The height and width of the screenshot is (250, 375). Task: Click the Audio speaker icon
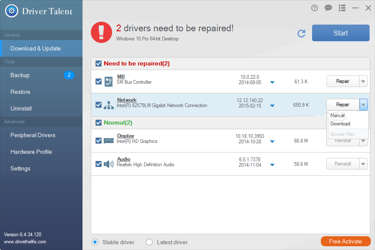pos(108,164)
